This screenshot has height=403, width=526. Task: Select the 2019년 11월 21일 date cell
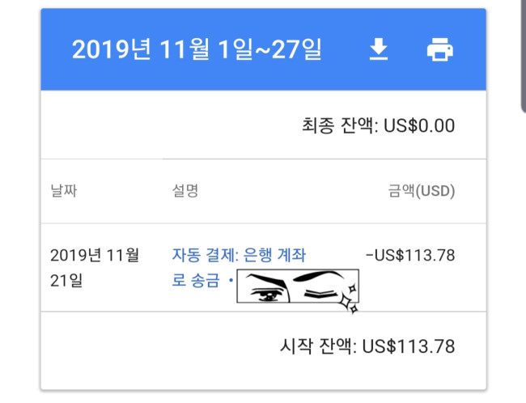pos(94,267)
